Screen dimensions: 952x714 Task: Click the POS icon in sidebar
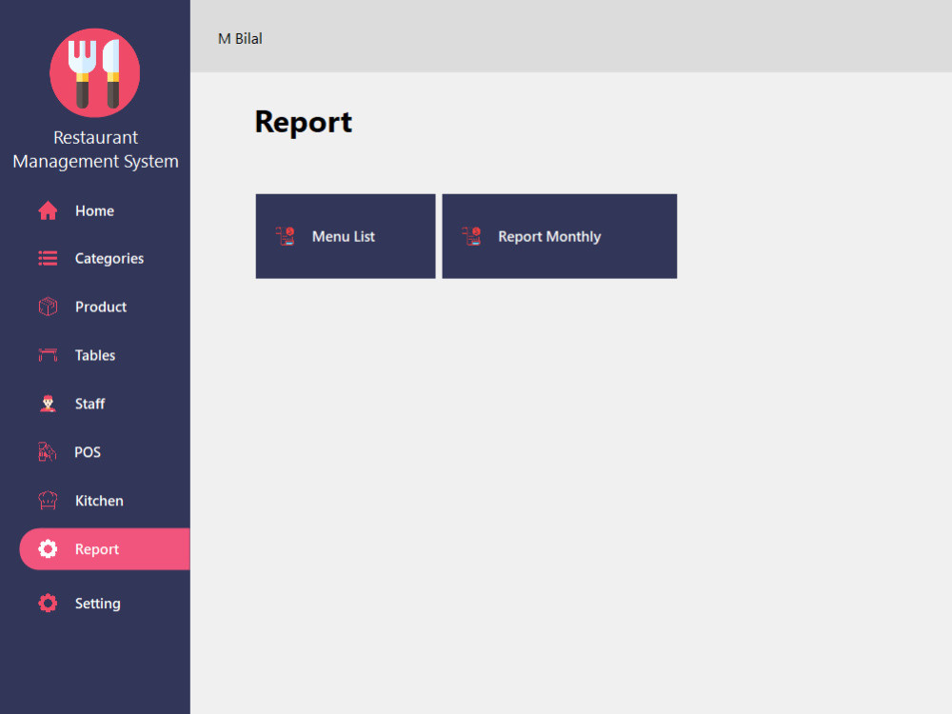click(x=48, y=451)
